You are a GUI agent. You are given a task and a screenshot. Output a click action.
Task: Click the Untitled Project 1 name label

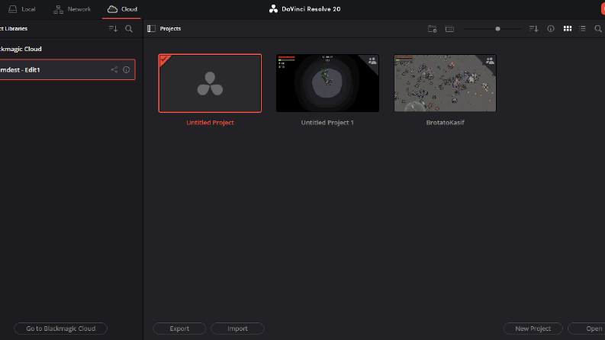coord(327,123)
